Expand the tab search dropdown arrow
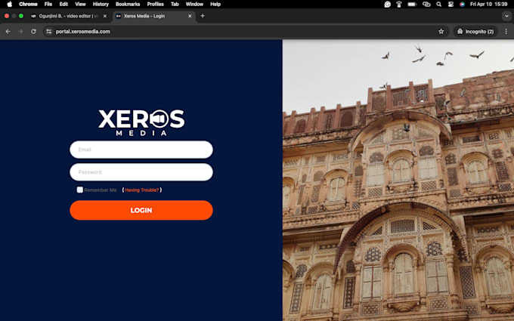This screenshot has height=321, width=514. click(506, 16)
